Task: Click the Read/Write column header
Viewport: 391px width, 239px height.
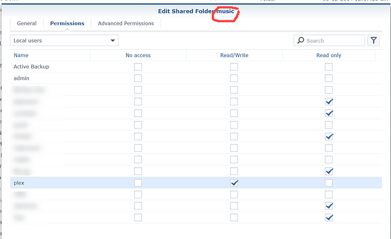Action: click(x=234, y=56)
